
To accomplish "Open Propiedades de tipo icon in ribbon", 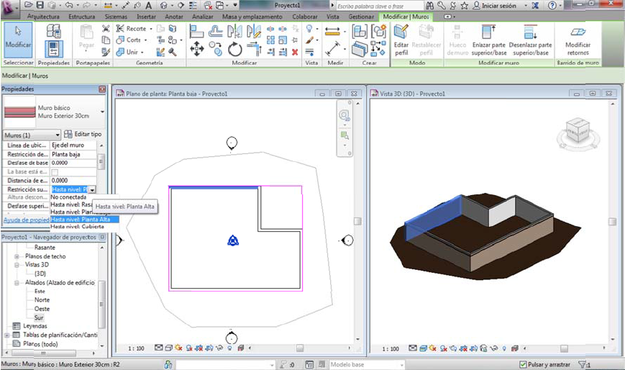I will point(53,31).
